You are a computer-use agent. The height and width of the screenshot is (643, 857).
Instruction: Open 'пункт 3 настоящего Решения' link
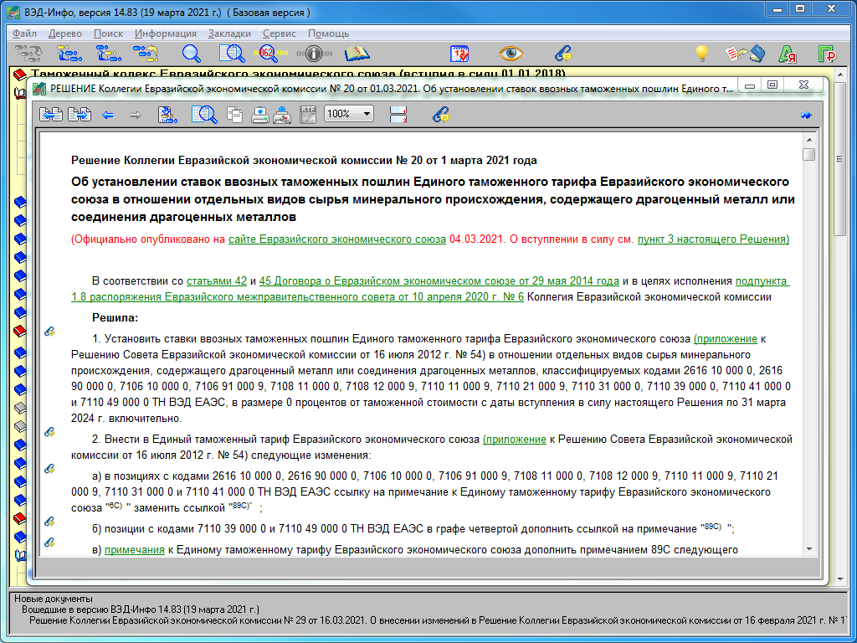coord(713,239)
